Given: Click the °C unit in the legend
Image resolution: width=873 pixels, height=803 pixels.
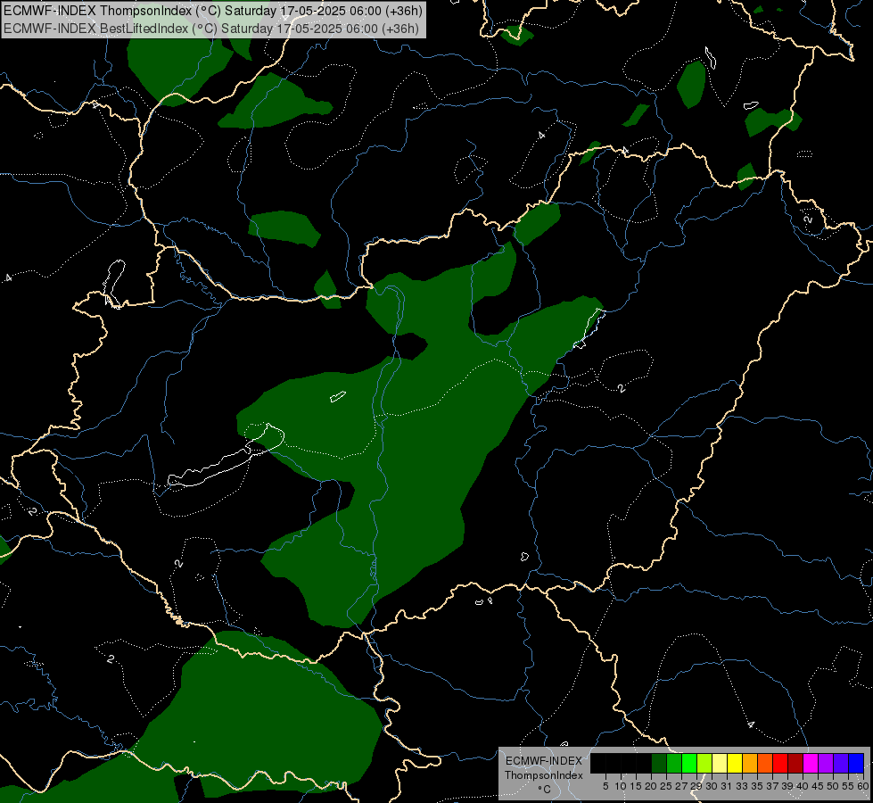Looking at the screenshot, I should click(x=544, y=790).
